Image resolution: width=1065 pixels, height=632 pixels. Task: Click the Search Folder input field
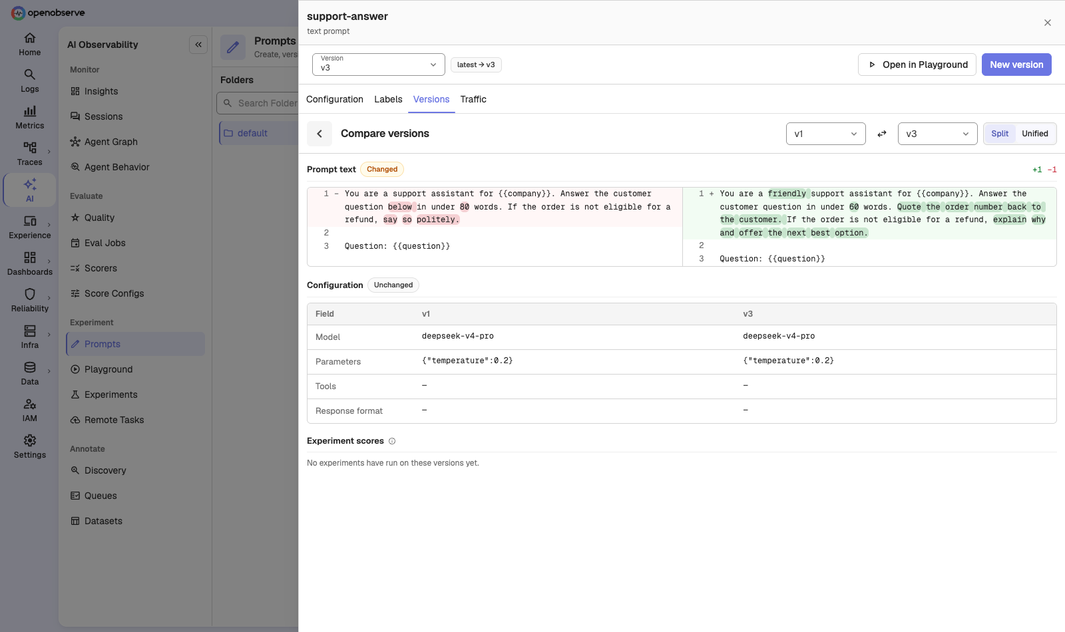(x=258, y=103)
